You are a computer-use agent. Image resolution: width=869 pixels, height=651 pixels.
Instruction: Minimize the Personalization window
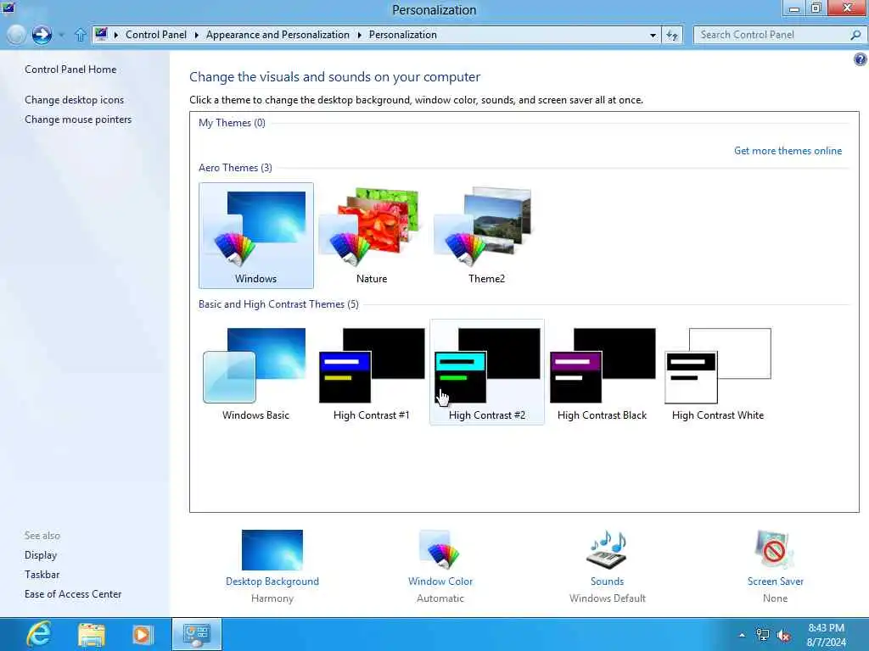[x=793, y=8]
